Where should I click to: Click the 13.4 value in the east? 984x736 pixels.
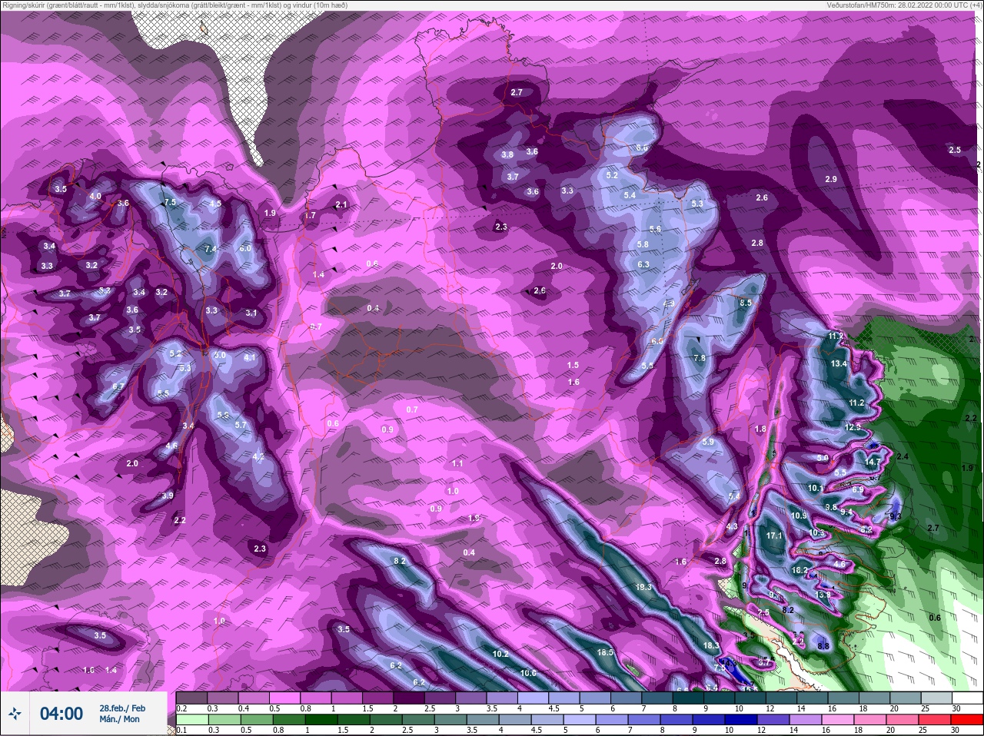pyautogui.click(x=839, y=363)
